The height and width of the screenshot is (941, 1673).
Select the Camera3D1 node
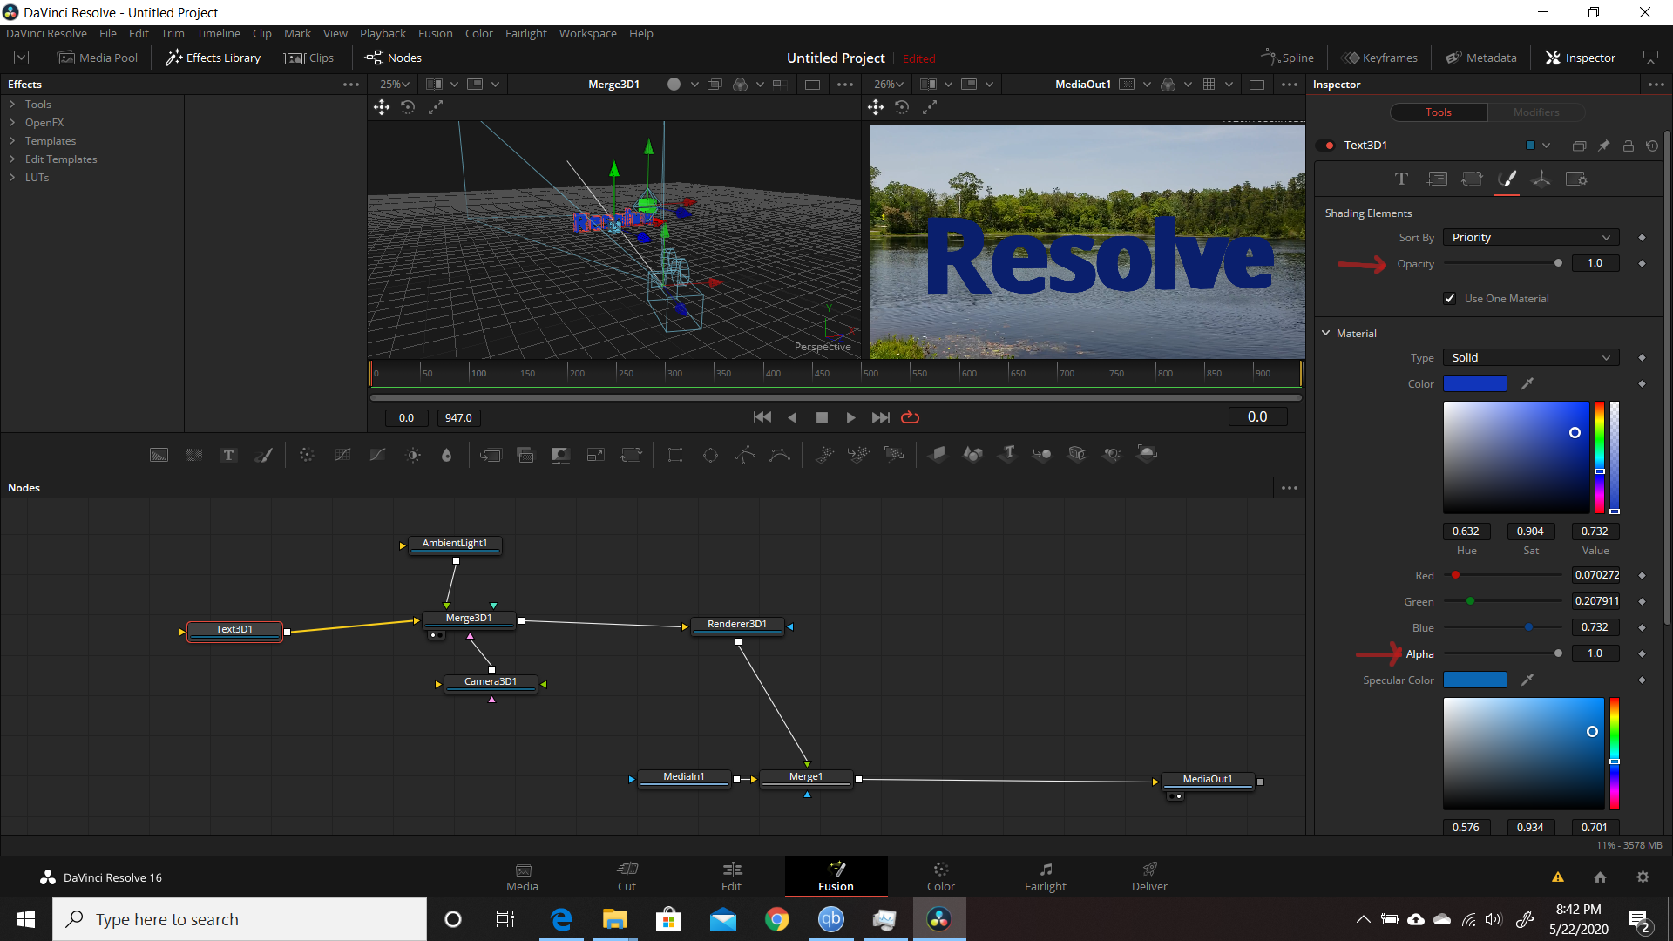tap(490, 682)
